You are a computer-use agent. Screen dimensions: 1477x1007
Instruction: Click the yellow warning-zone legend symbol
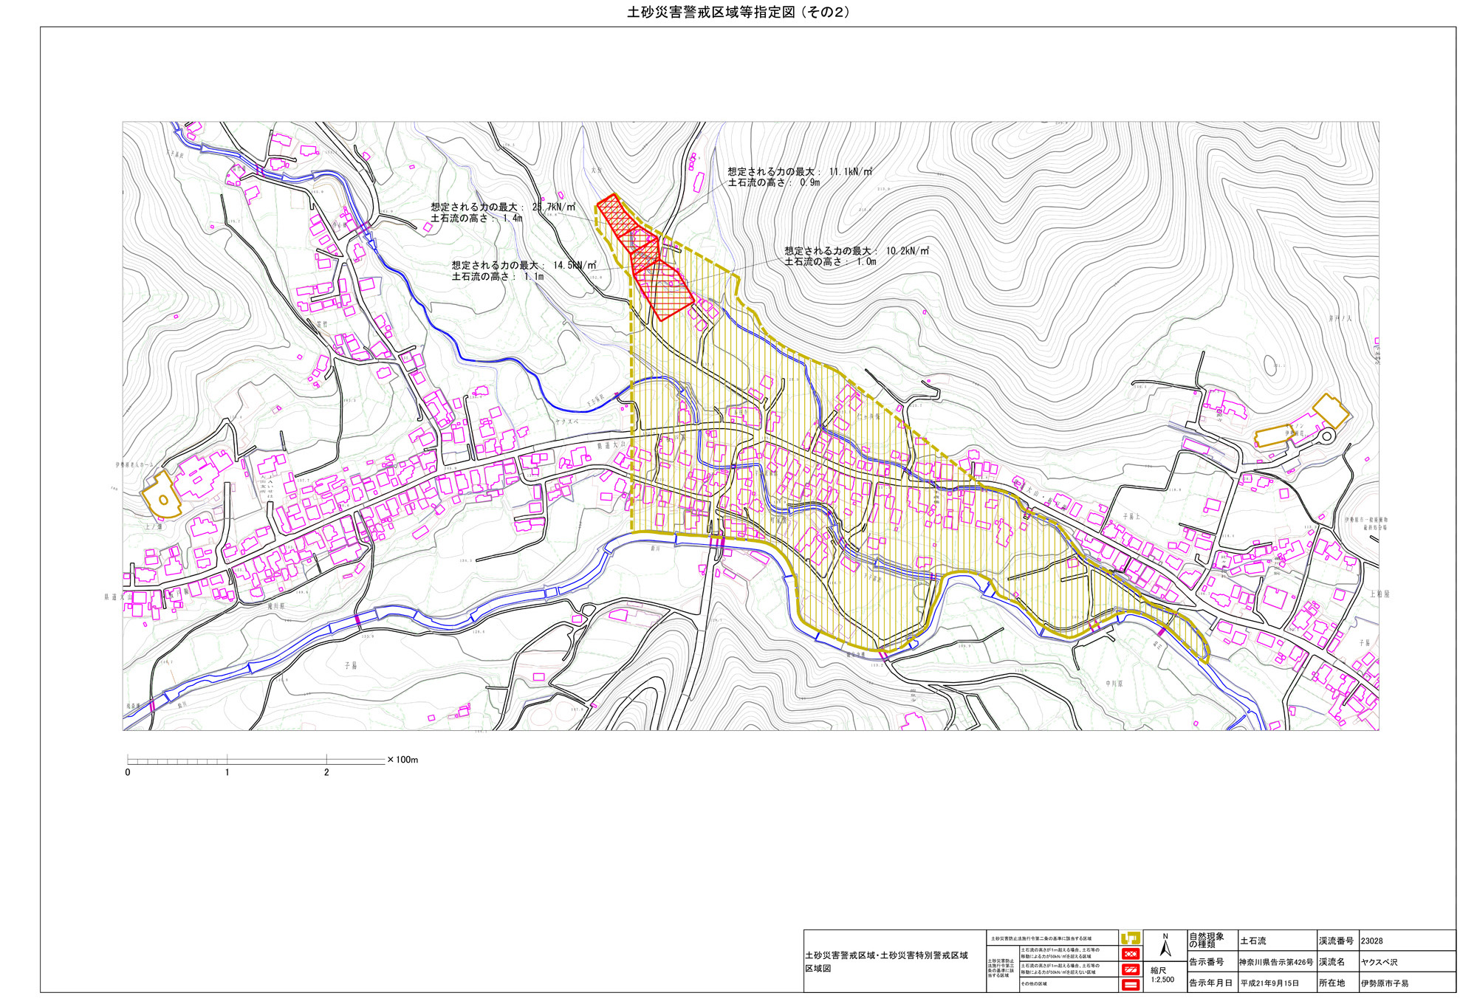[x=1130, y=938]
